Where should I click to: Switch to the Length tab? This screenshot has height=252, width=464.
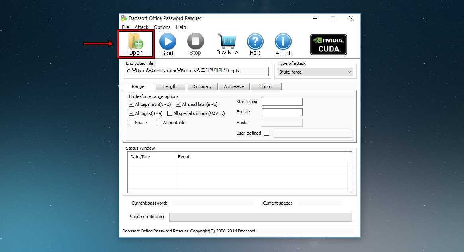170,86
